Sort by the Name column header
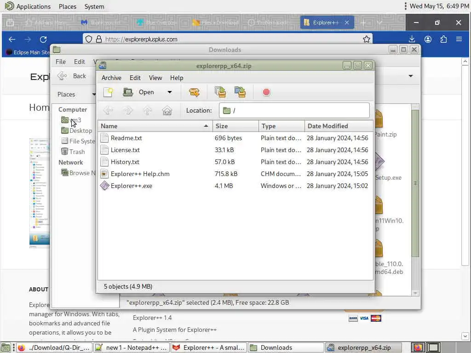471x353 pixels. 155,126
